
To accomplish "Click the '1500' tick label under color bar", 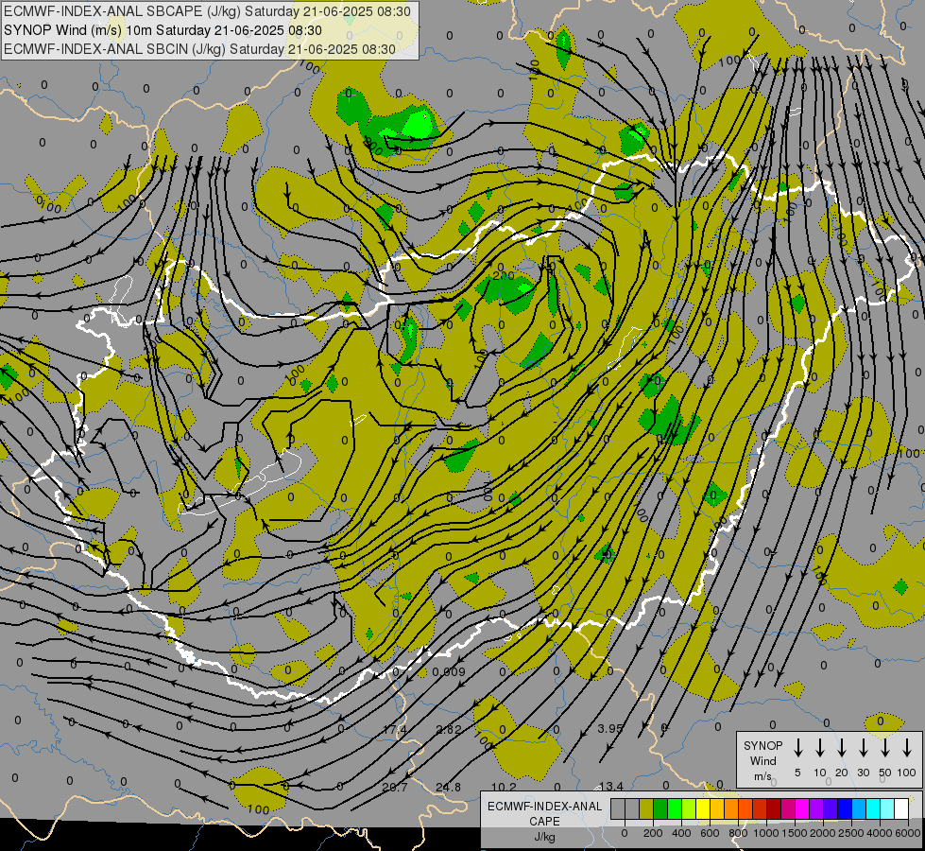I will point(795,833).
